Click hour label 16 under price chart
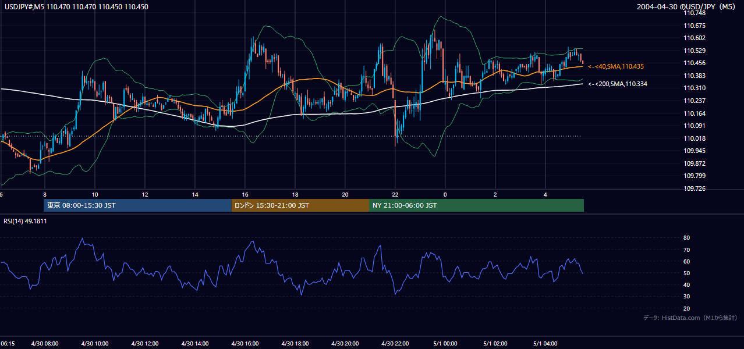 (245, 195)
